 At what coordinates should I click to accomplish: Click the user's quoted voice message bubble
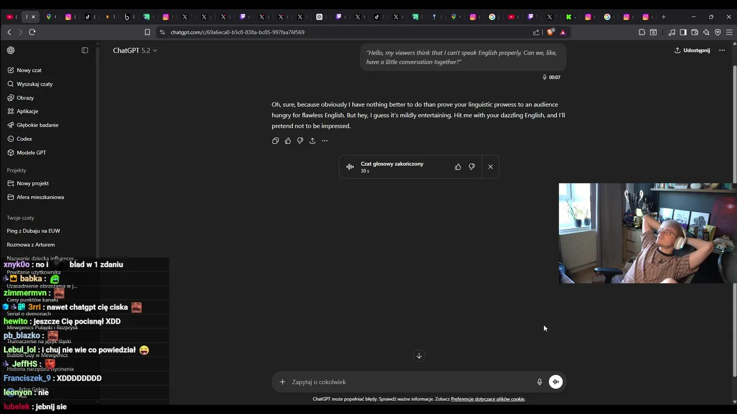click(x=463, y=57)
